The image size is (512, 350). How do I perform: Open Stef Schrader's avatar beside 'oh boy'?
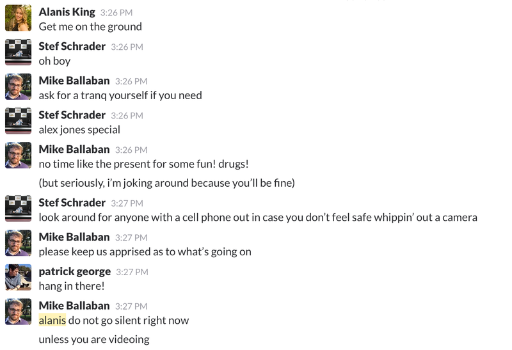point(19,52)
